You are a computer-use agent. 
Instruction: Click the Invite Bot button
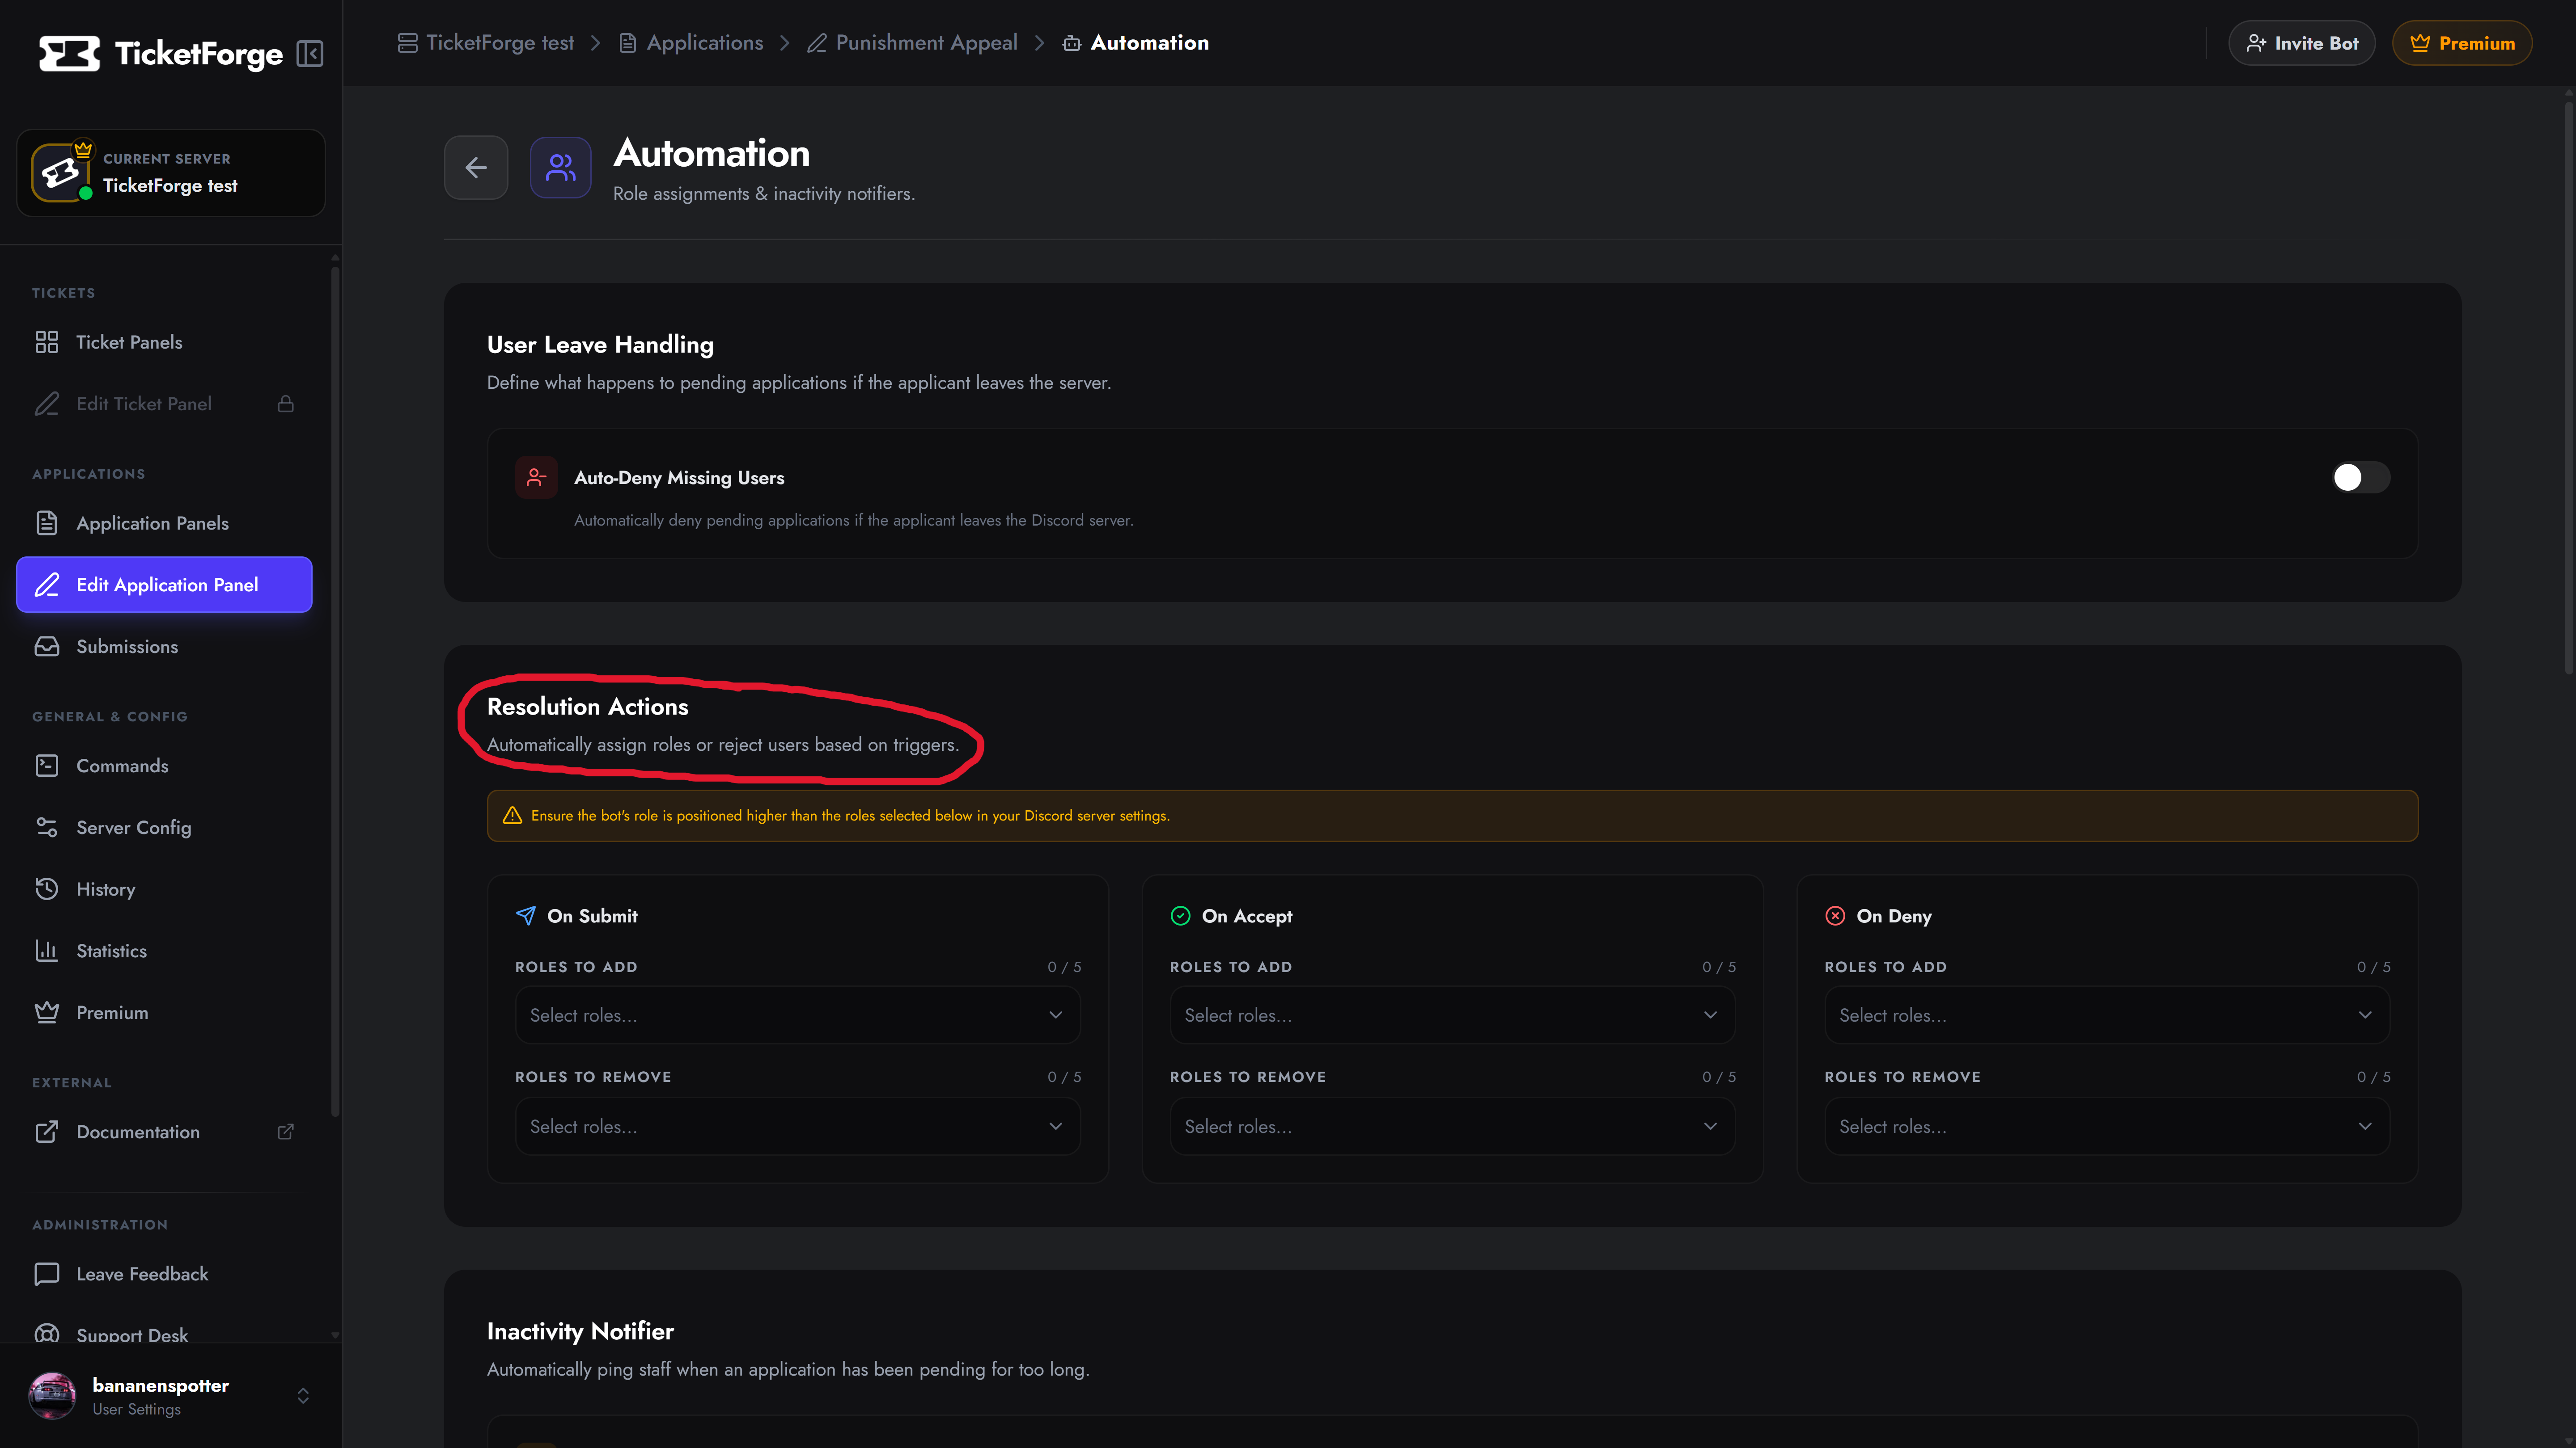click(x=2302, y=43)
